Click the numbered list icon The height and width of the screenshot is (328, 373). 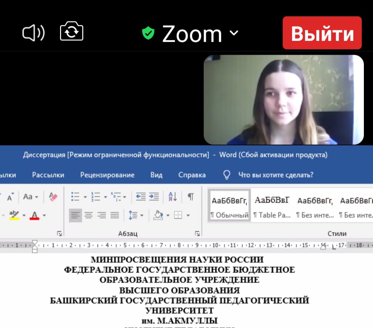tap(95, 197)
